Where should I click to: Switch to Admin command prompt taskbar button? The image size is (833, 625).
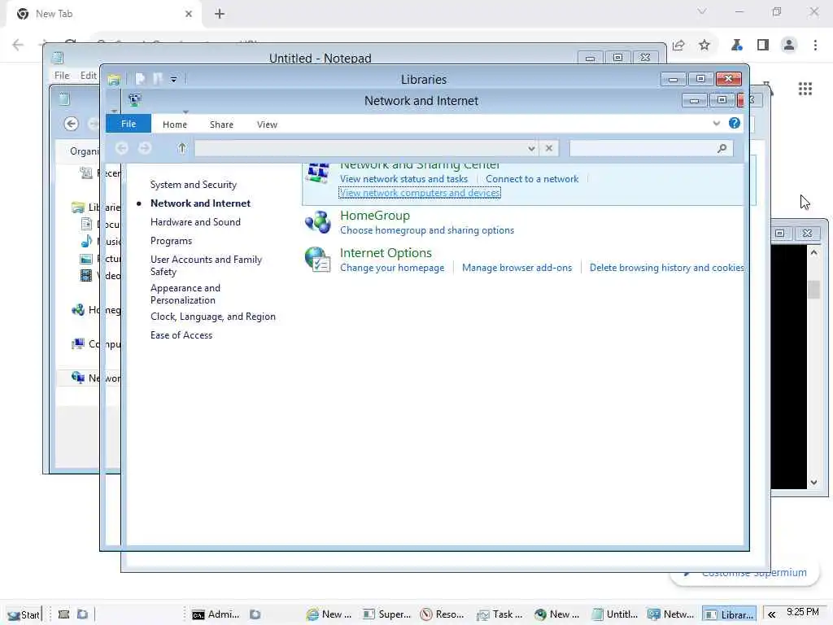pyautogui.click(x=215, y=614)
